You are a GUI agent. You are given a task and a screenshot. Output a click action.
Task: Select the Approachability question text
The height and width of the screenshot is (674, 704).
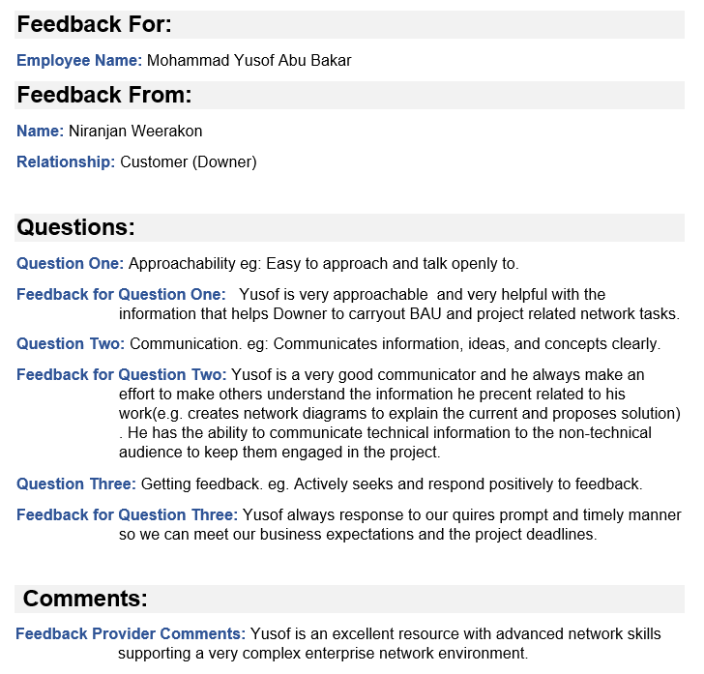(x=324, y=264)
